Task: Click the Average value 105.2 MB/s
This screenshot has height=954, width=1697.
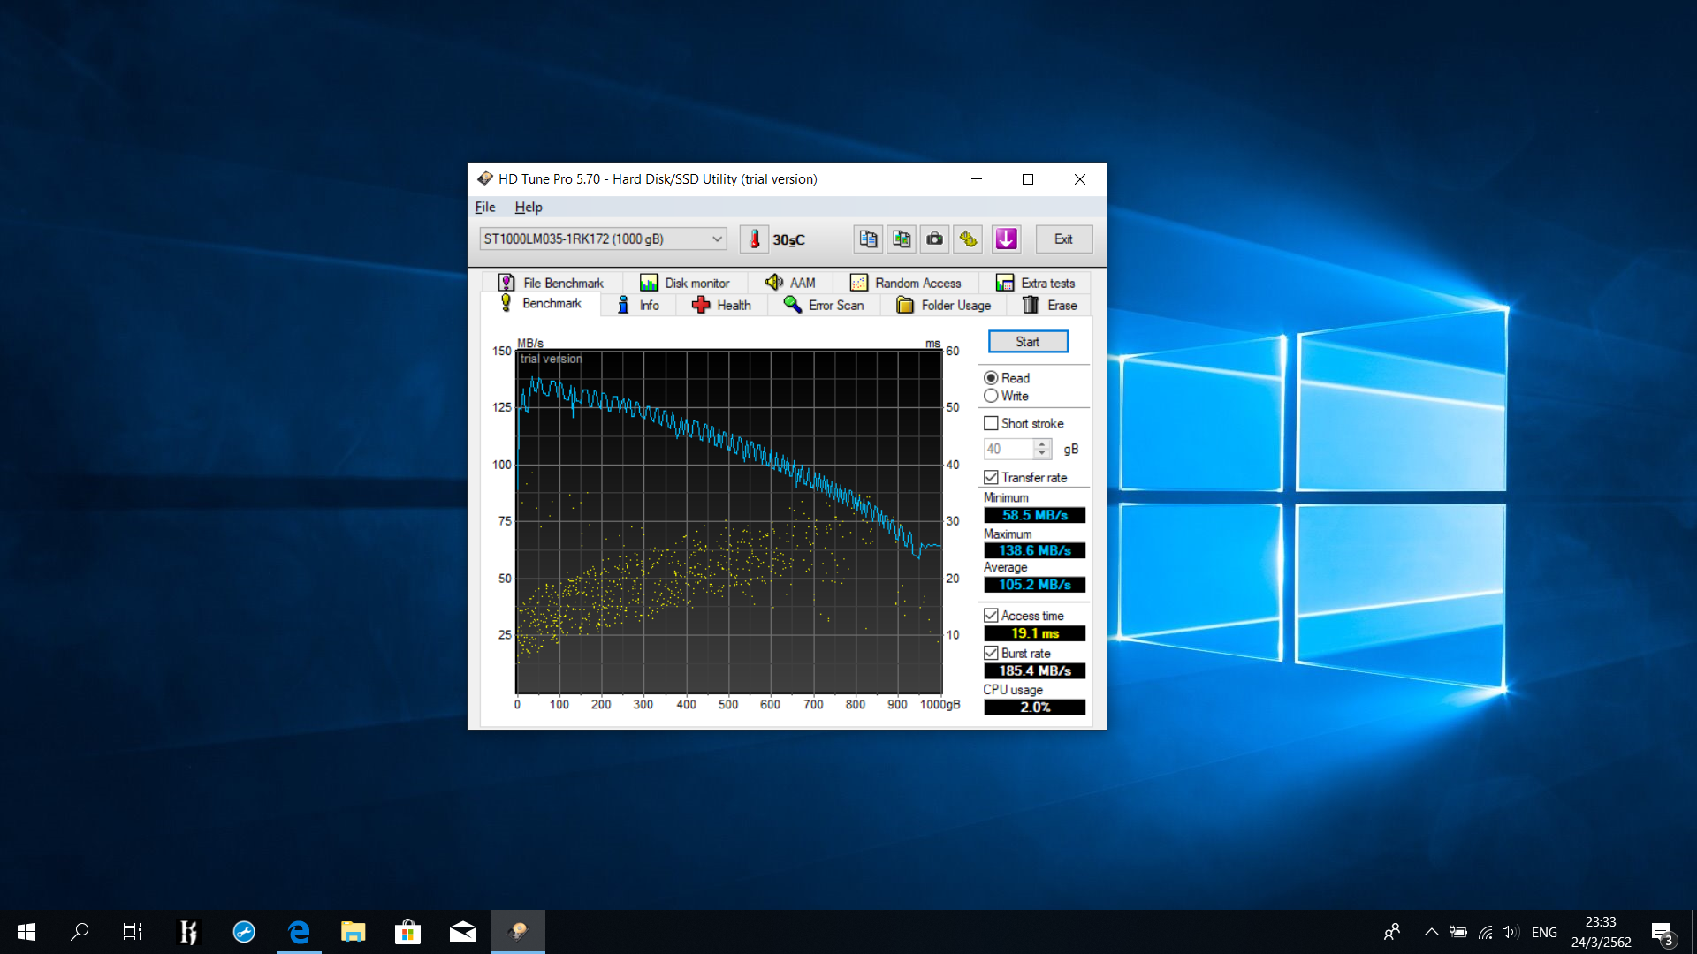Action: pos(1034,585)
